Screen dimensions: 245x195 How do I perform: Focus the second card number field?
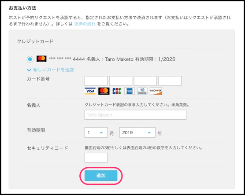point(121,81)
